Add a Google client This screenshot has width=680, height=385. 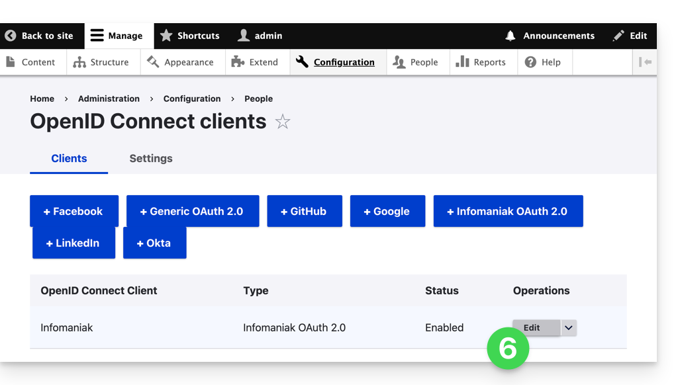tap(388, 211)
